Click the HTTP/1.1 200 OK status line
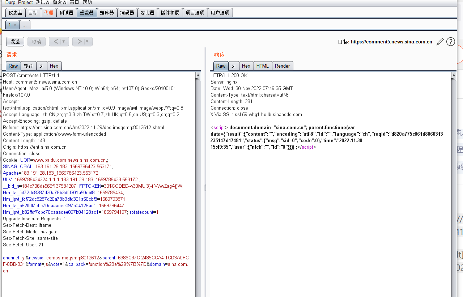Screen dimensions: 463x297 point(229,76)
